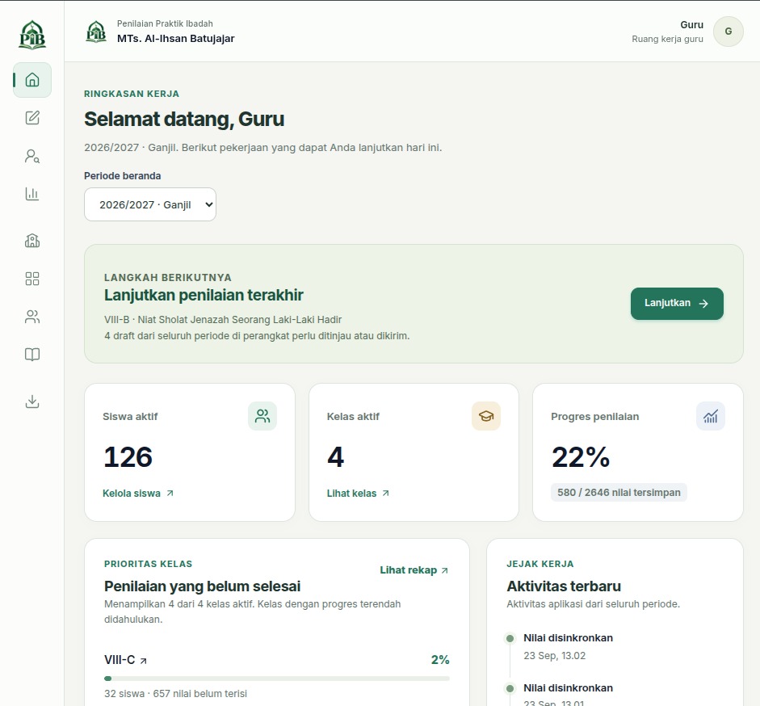This screenshot has height=706, width=760.
Task: Click the Siswa aktif people icon
Action: pos(262,416)
